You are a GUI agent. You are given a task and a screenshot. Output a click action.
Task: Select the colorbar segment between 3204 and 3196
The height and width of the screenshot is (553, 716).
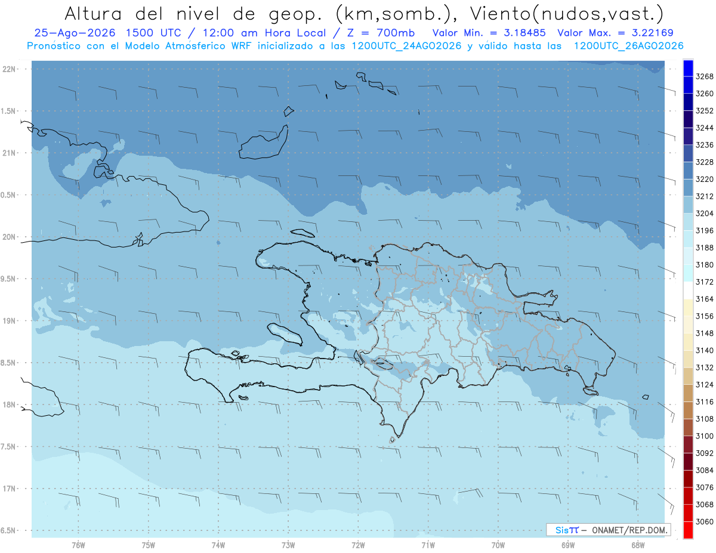(x=687, y=222)
